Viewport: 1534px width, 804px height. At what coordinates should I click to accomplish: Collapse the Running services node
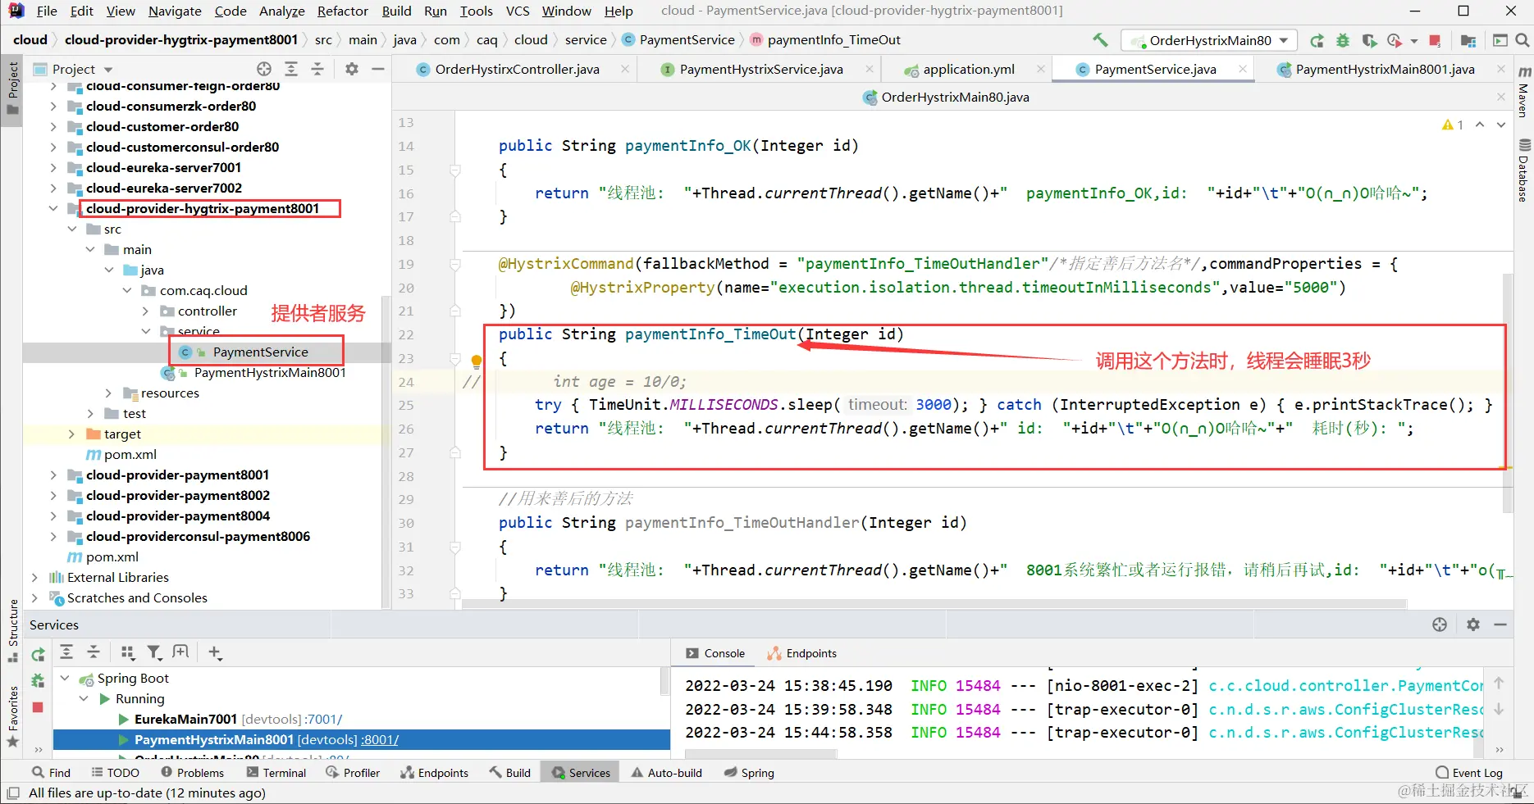click(x=84, y=698)
